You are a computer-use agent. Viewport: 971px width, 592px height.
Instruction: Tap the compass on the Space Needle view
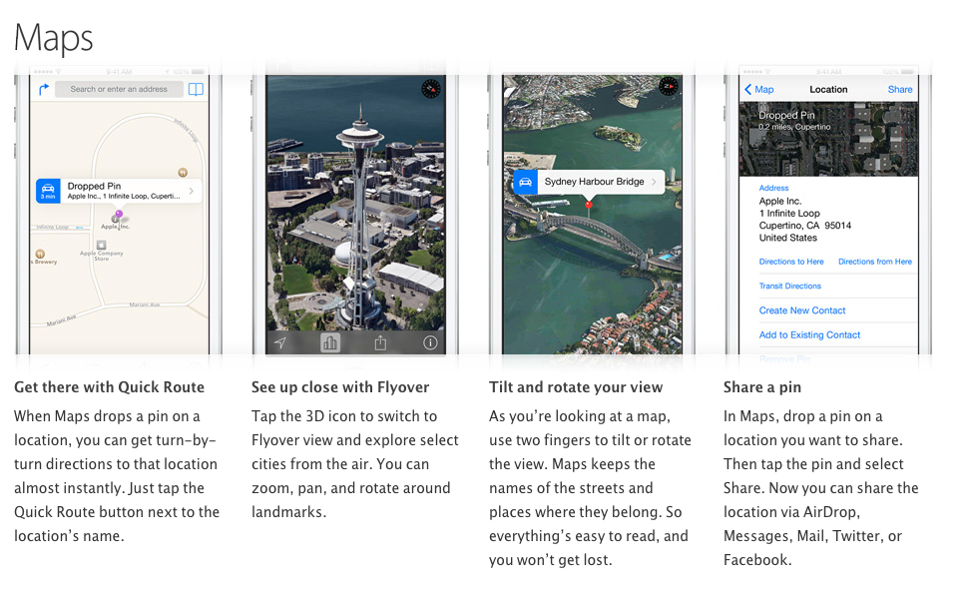pyautogui.click(x=430, y=89)
